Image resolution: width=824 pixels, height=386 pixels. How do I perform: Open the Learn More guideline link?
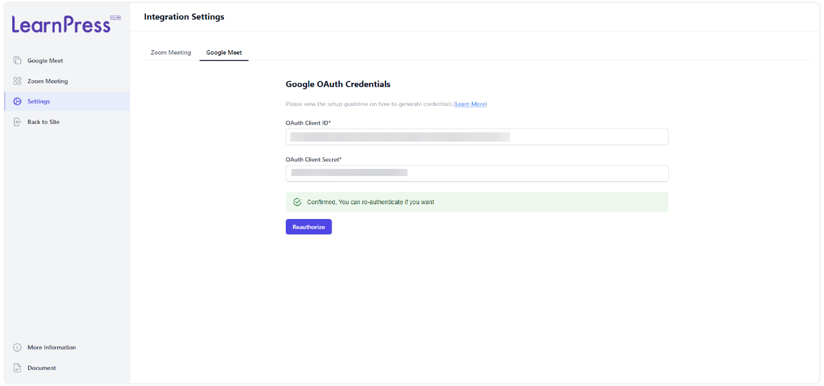tap(471, 104)
